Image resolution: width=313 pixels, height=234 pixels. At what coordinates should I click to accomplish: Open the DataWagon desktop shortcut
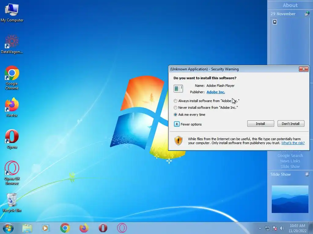12,44
